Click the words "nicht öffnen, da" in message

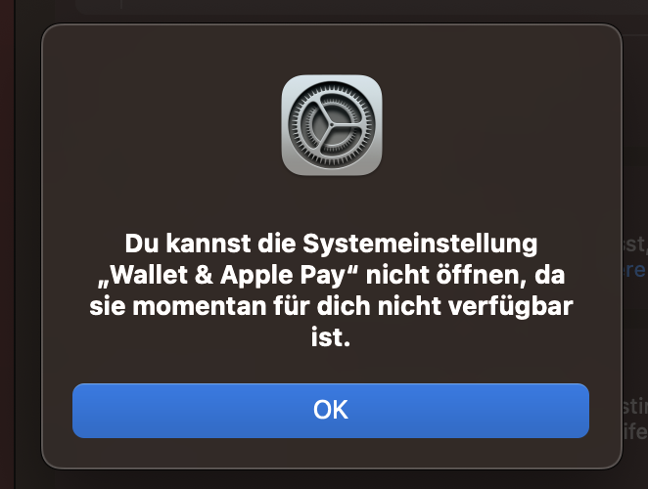tap(465, 275)
